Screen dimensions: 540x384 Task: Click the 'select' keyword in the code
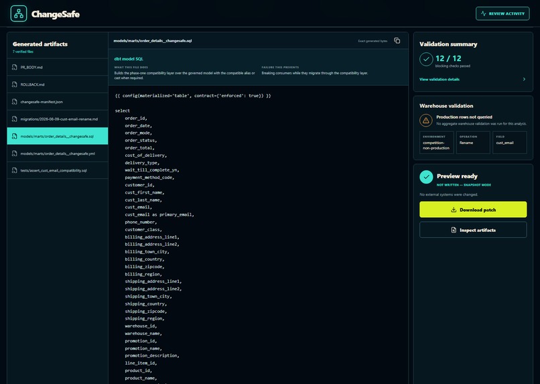pyautogui.click(x=122, y=111)
